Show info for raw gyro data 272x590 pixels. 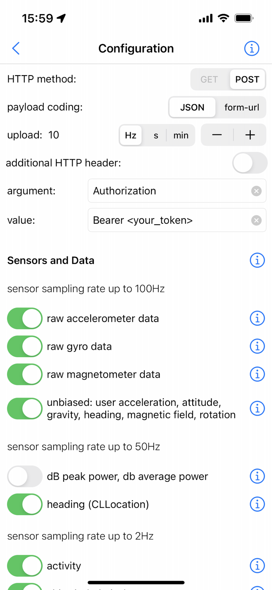[257, 346]
